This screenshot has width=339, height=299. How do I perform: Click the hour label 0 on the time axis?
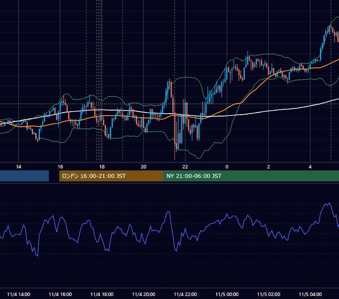[227, 167]
